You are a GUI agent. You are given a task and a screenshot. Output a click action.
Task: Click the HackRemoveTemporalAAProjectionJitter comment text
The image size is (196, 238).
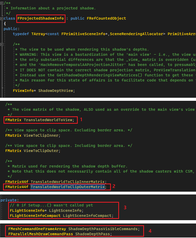click(x=83, y=65)
